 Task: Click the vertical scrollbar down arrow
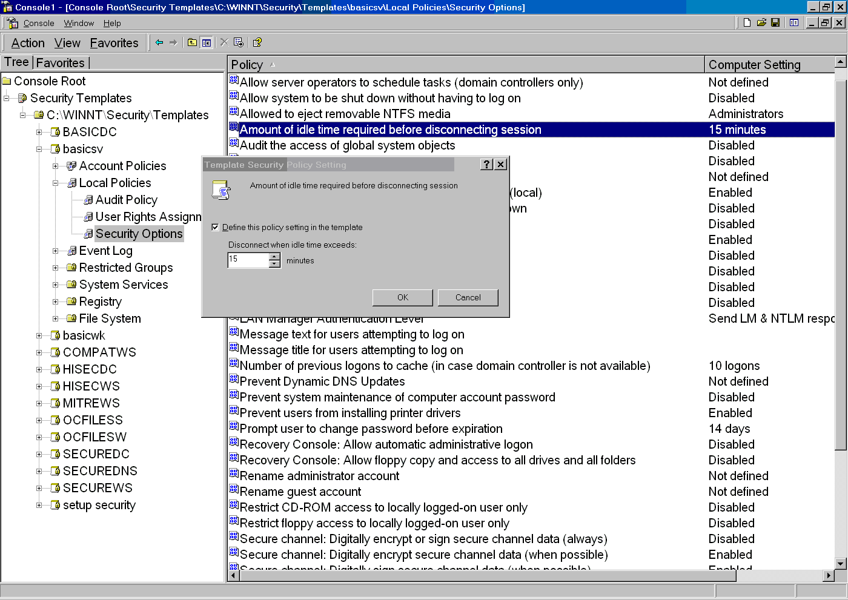pyautogui.click(x=840, y=563)
